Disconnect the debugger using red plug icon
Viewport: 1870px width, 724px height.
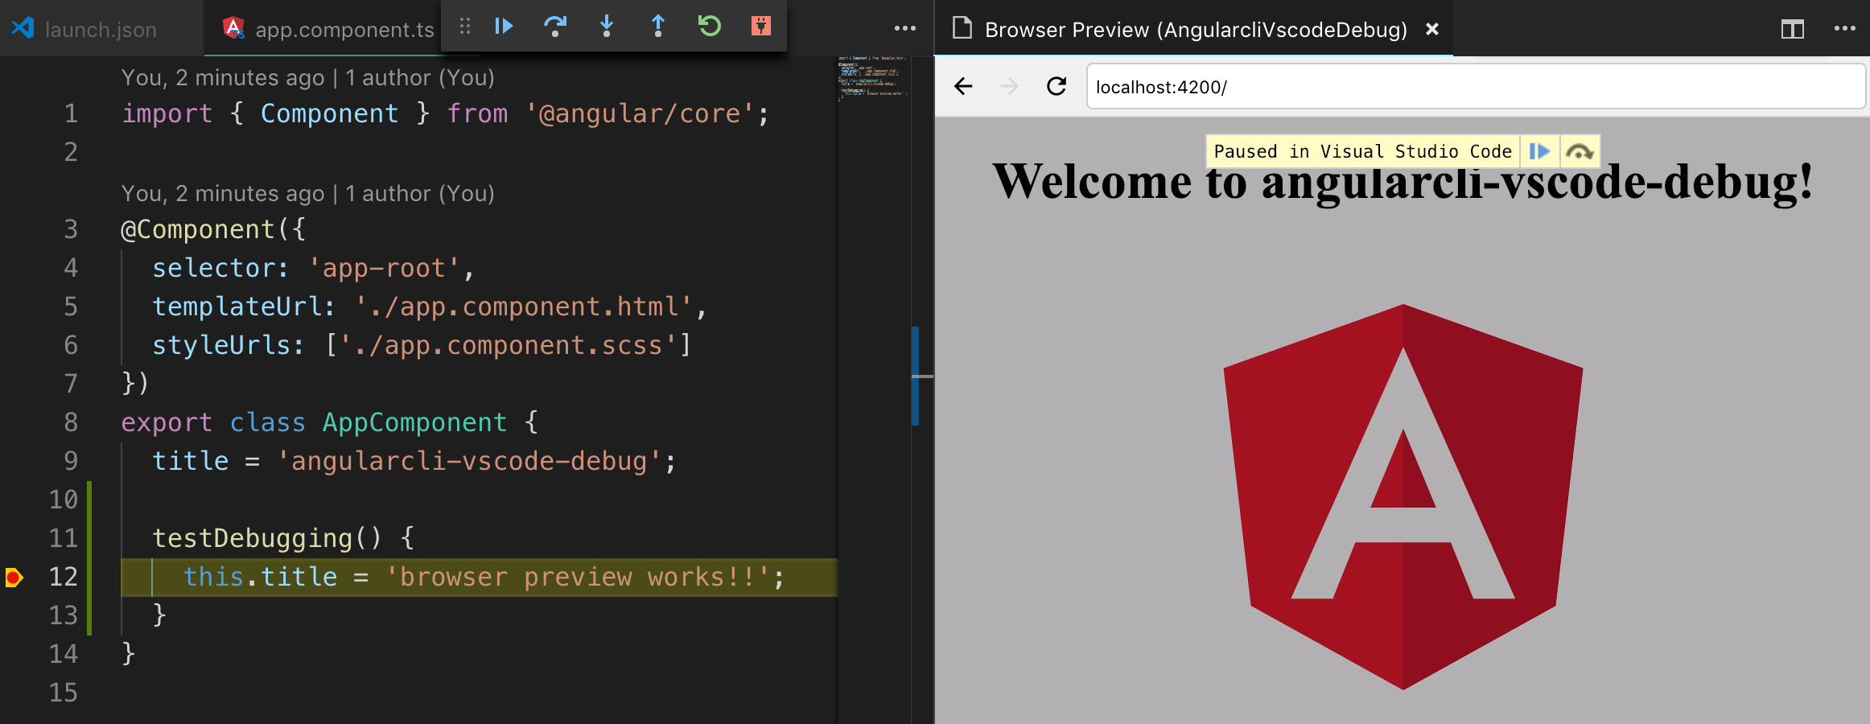coord(760,27)
